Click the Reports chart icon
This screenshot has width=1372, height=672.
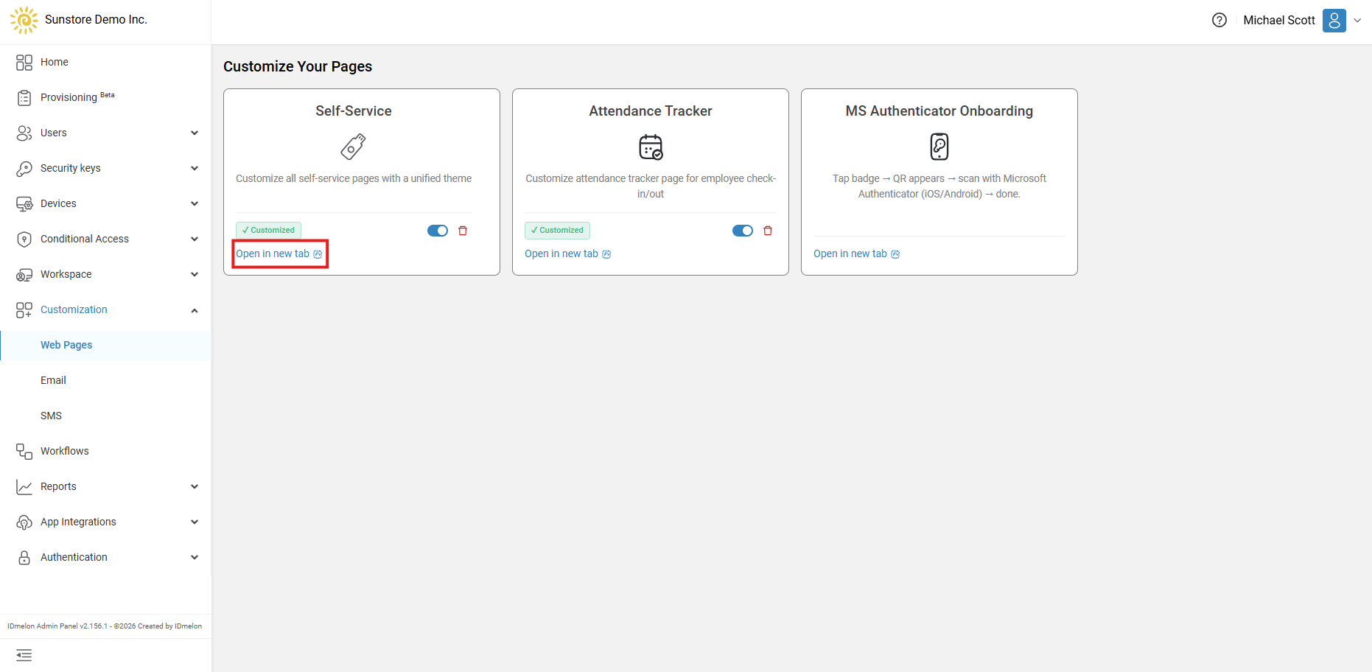tap(24, 486)
